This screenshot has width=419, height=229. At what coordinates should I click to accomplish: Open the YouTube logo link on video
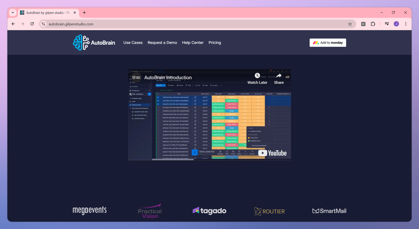272,153
